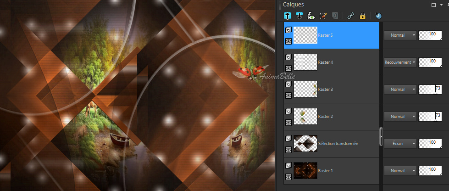The width and height of the screenshot is (449, 191).
Task: Click the 'Raster 2' layer name
Action: click(325, 117)
